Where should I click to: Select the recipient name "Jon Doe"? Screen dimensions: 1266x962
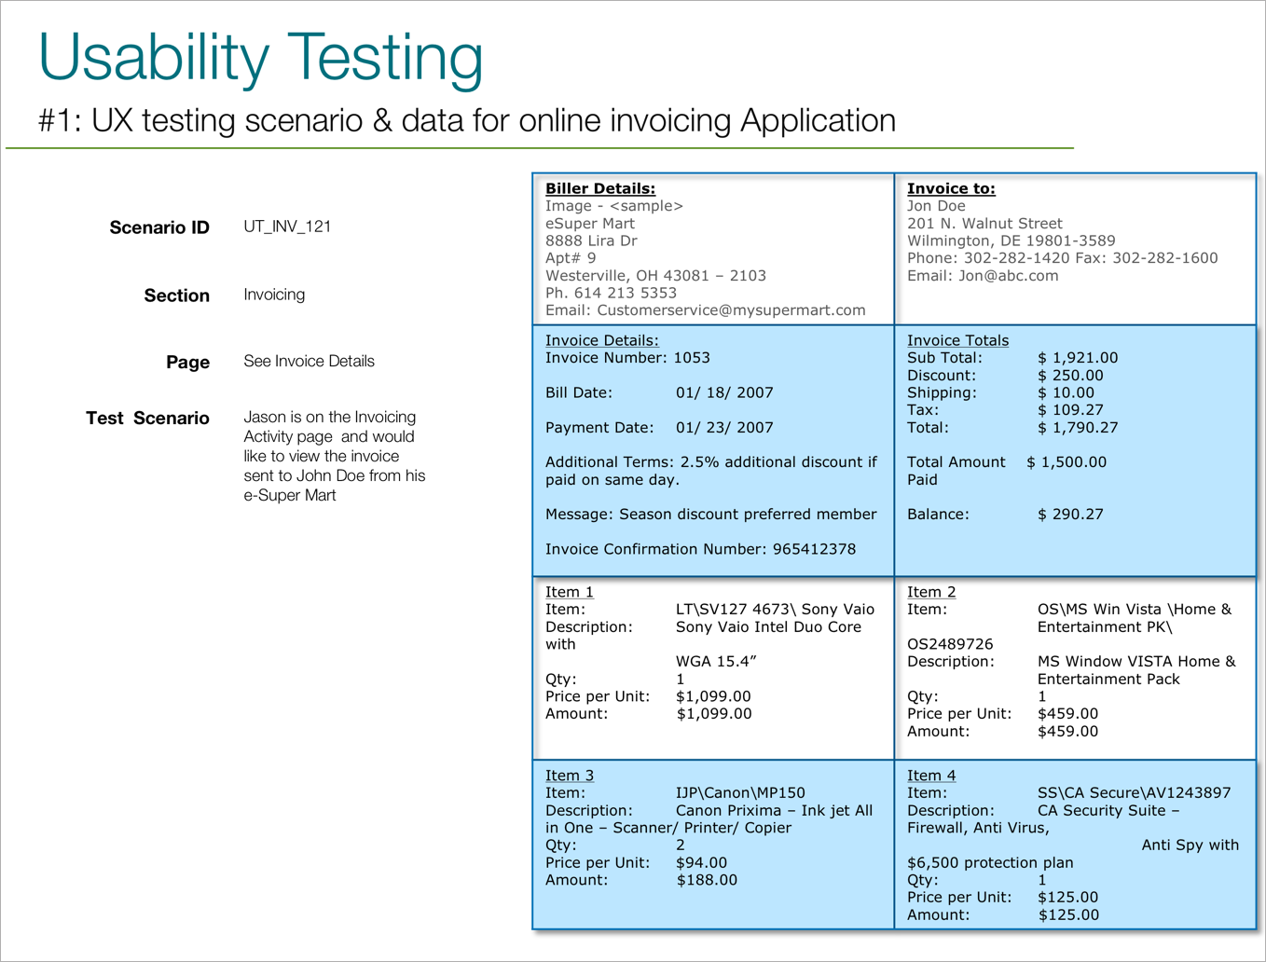[x=936, y=206]
